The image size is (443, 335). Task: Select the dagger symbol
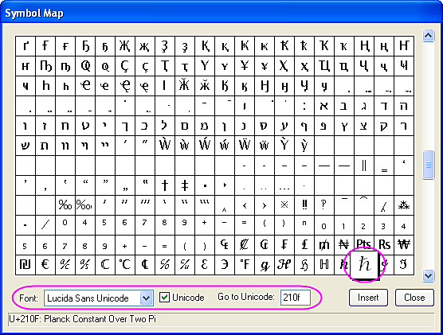[165, 185]
